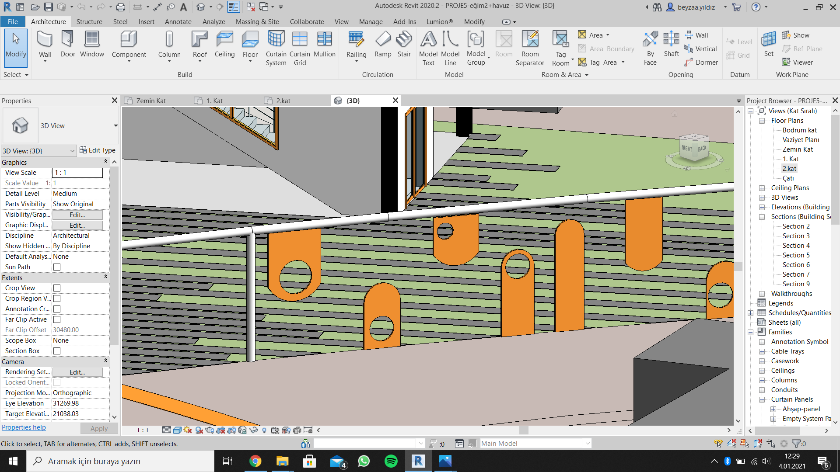Open the Stair tool
Screen dimensions: 840x472
click(x=403, y=44)
